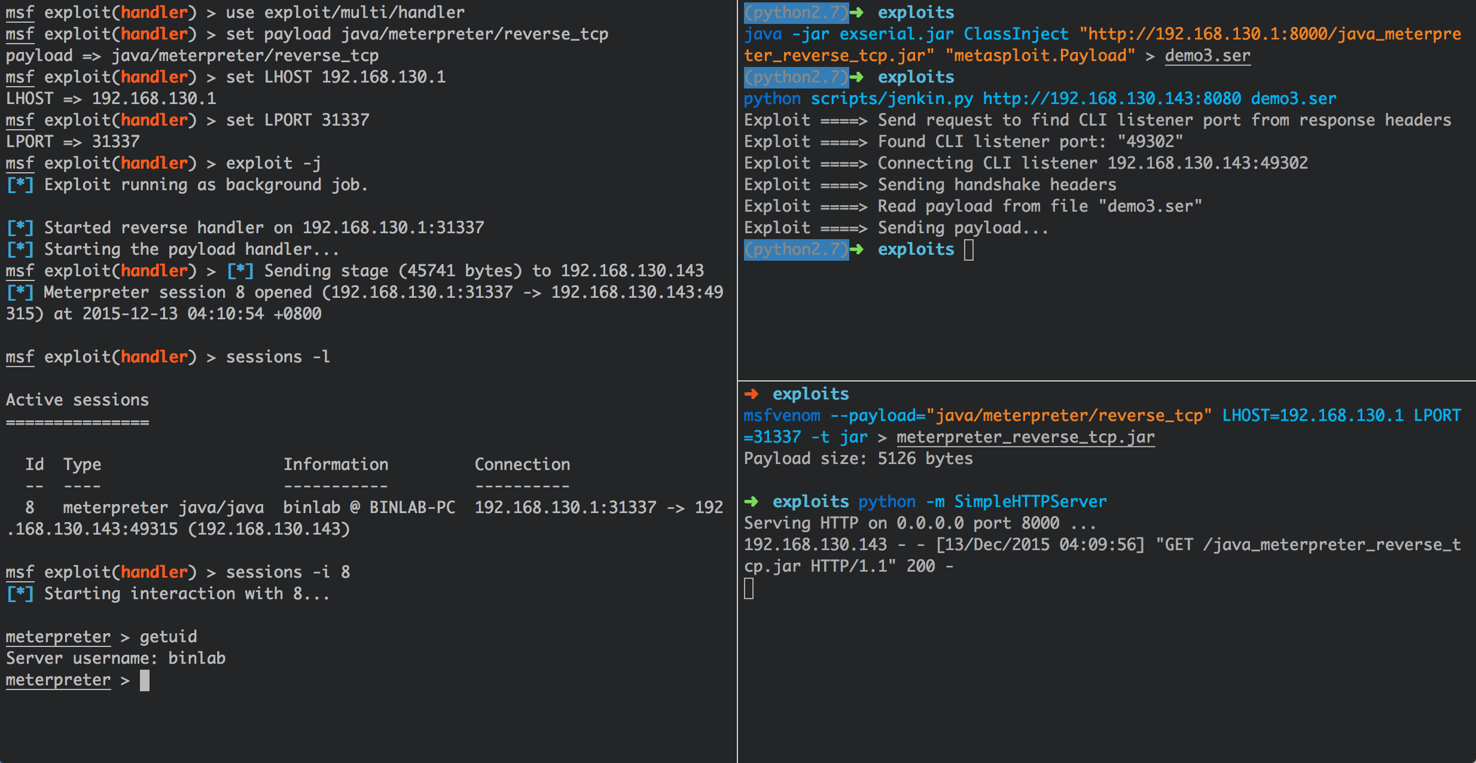Click the blinking meterpreter prompt cursor block
Screen dimensions: 1476x763
click(145, 680)
